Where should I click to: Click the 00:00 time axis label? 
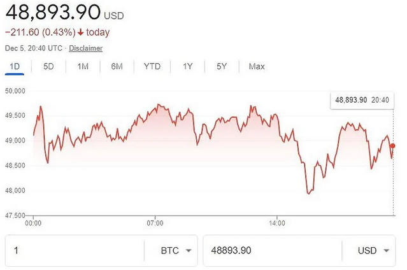(x=33, y=224)
